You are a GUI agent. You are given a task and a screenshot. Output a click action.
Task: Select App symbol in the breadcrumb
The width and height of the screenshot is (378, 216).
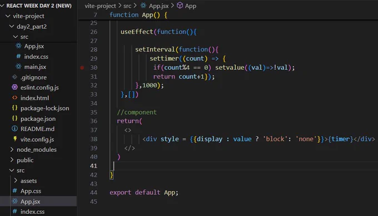(191, 6)
